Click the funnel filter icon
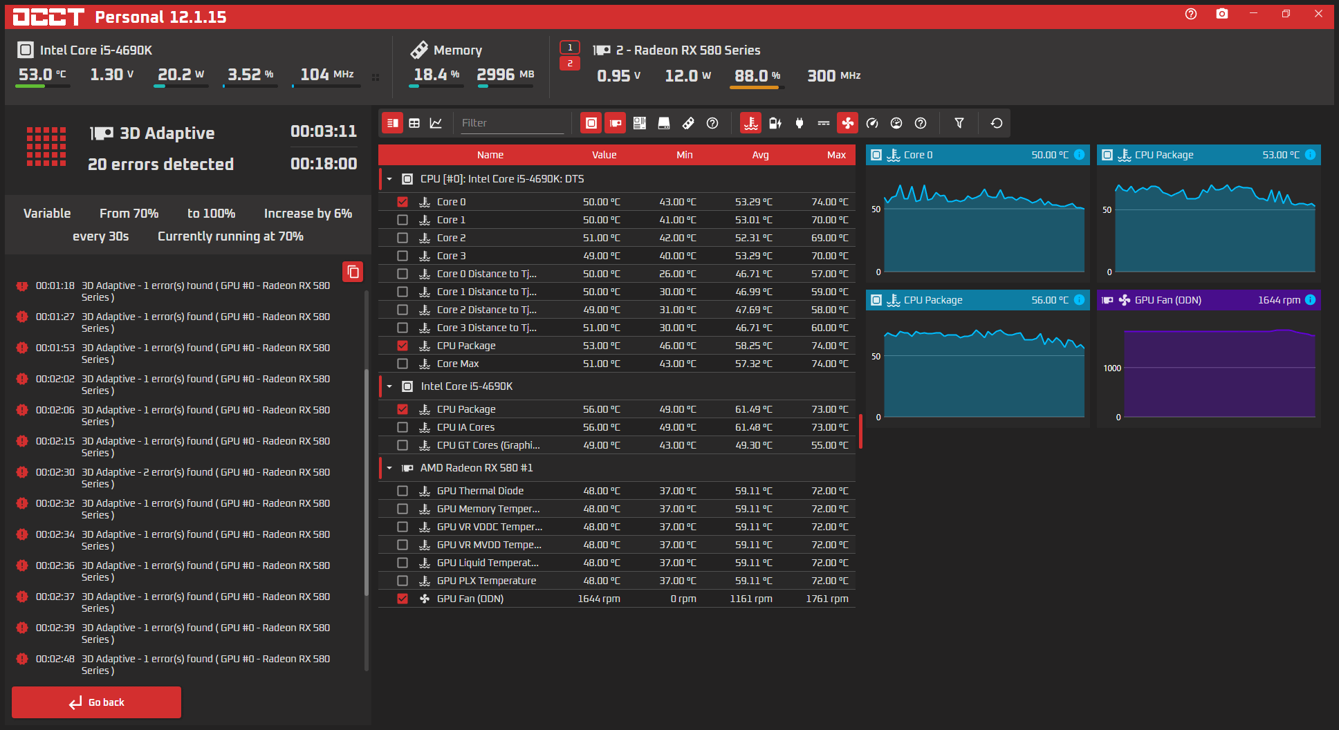Screen dimensions: 1339x730 click(x=959, y=123)
